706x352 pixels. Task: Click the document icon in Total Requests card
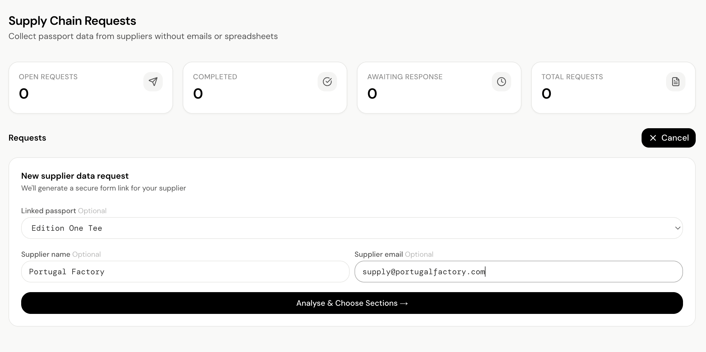(676, 82)
